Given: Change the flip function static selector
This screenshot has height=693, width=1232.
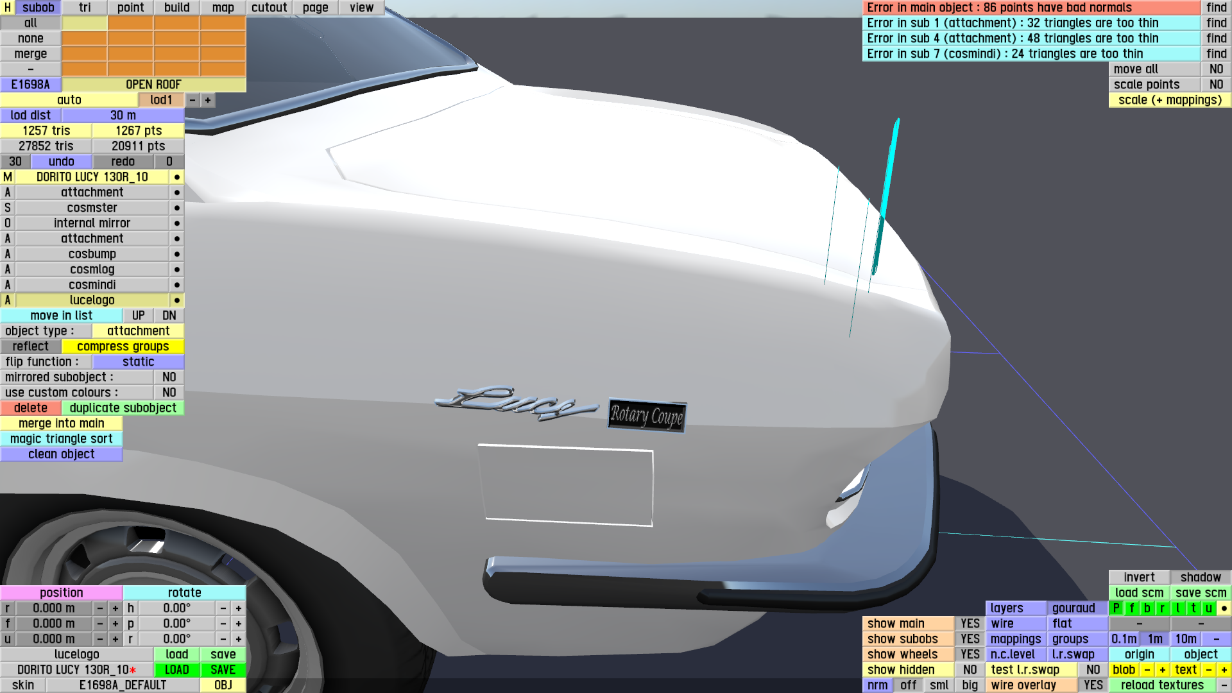Looking at the screenshot, I should point(138,362).
